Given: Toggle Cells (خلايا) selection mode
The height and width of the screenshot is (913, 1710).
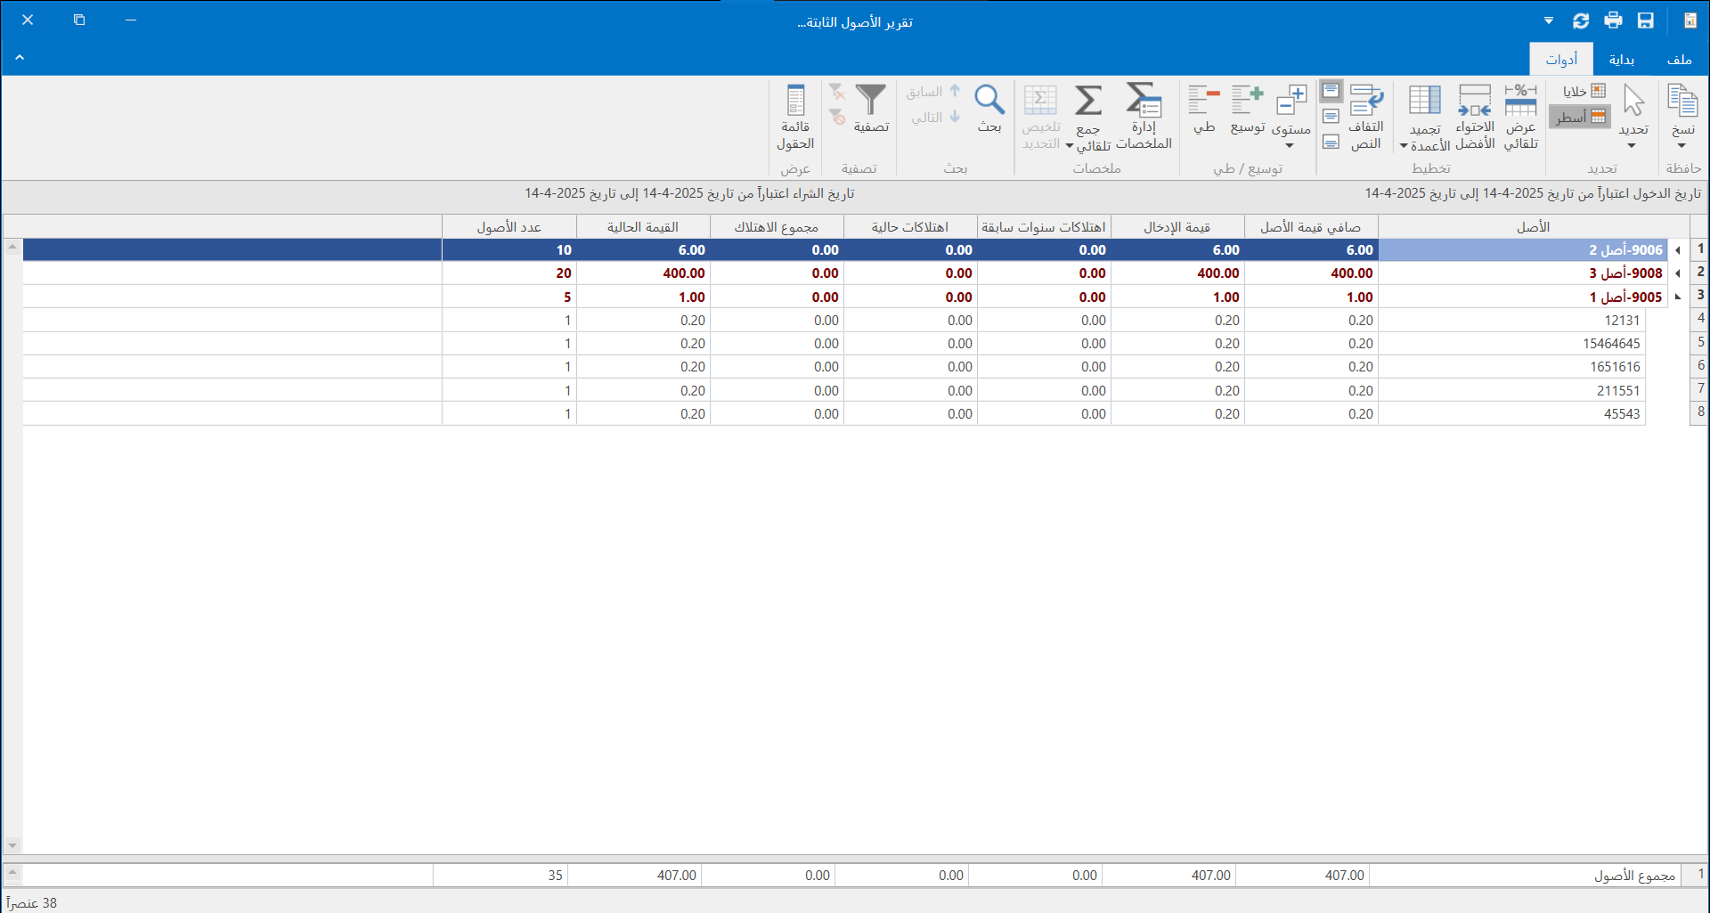Looking at the screenshot, I should point(1584,91).
